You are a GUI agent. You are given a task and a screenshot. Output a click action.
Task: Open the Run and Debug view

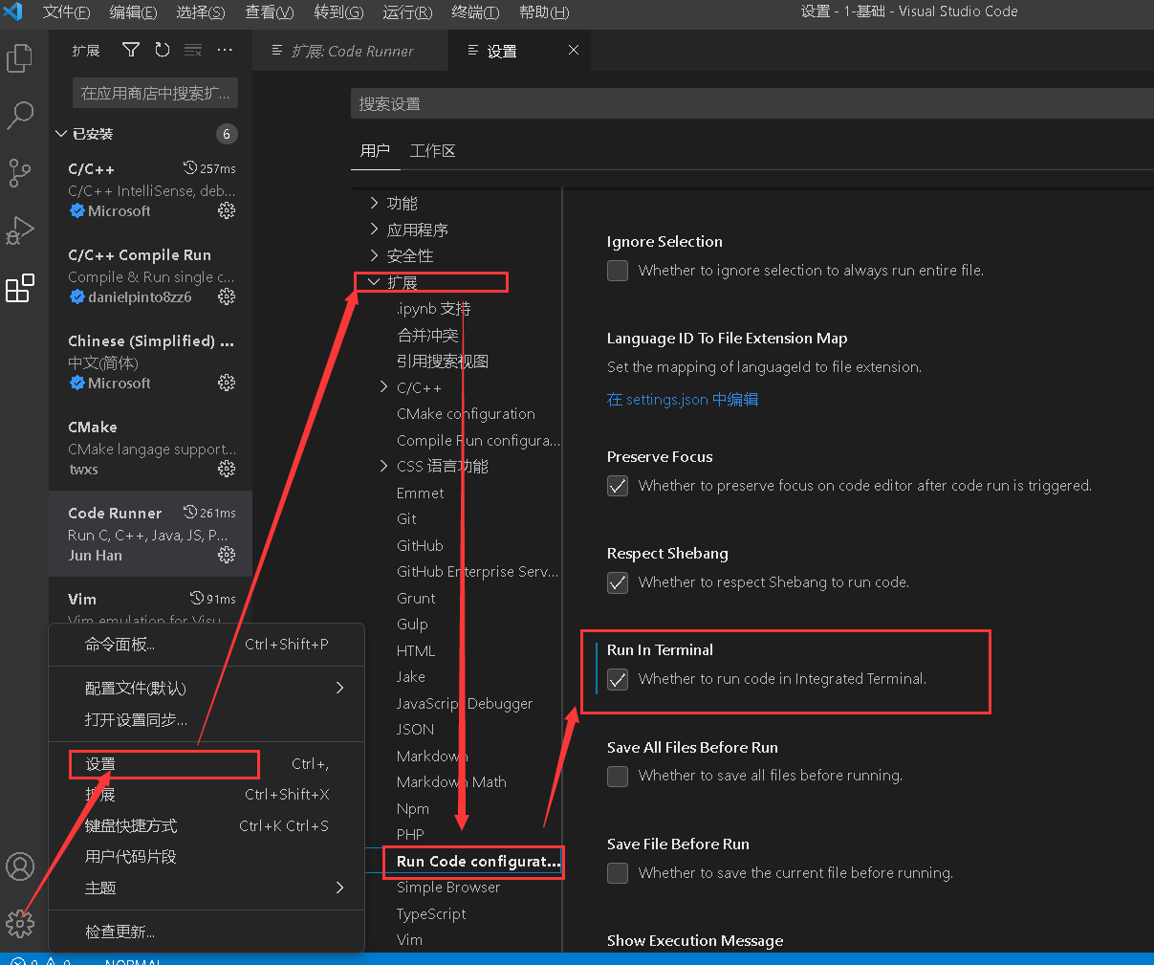point(19,230)
